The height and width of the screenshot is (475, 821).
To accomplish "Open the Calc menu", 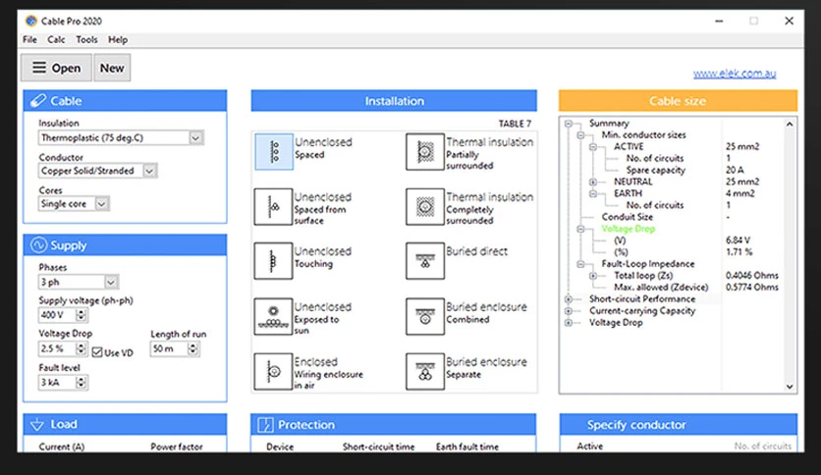I will pyautogui.click(x=56, y=40).
